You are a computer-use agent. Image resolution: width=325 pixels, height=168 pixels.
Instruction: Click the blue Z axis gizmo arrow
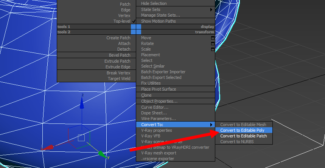click(82, 103)
